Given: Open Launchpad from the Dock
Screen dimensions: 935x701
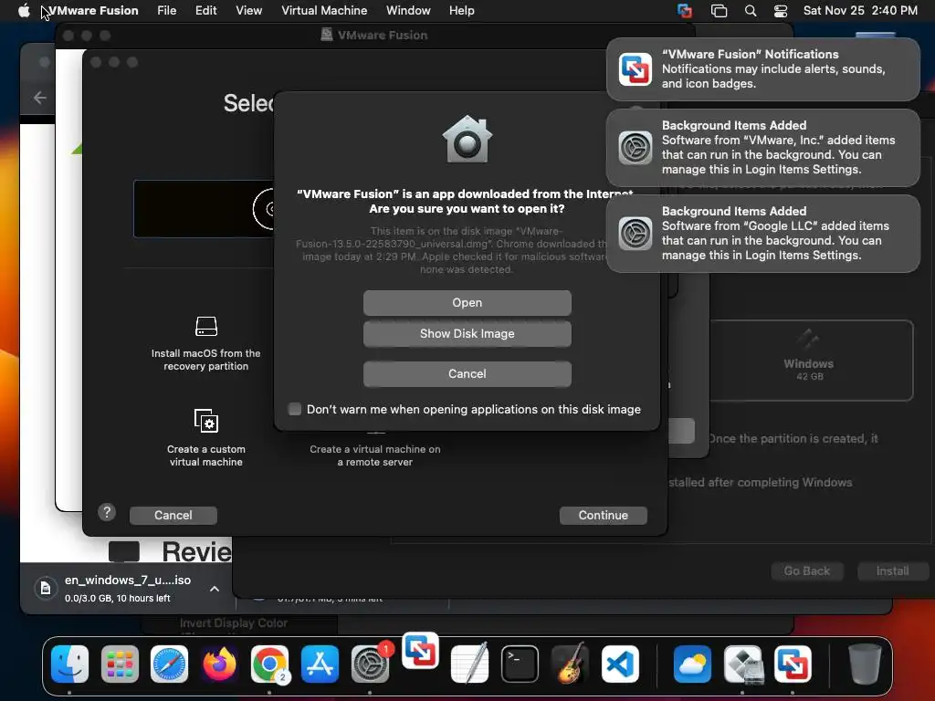Looking at the screenshot, I should click(x=120, y=664).
